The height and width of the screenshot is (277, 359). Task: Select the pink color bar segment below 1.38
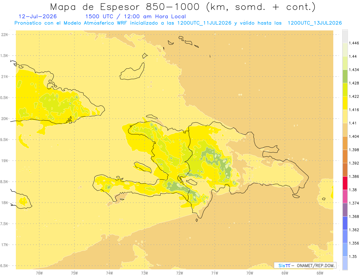[345, 196]
